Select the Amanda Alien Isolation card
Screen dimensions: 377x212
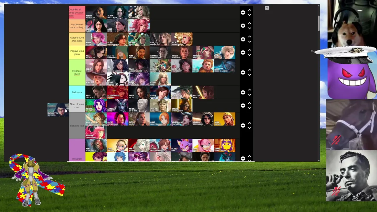coord(161,52)
